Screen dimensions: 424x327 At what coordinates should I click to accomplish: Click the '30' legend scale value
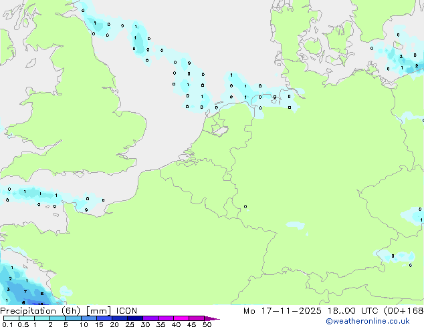click(x=145, y=324)
